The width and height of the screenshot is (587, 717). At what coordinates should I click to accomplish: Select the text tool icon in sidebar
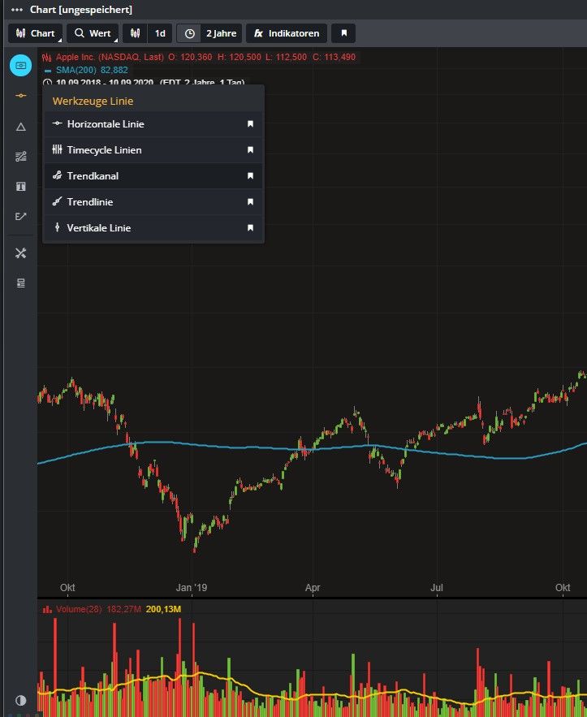(21, 186)
